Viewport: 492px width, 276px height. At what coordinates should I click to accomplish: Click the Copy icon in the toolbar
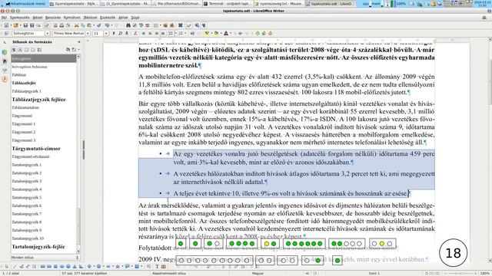[83, 25]
